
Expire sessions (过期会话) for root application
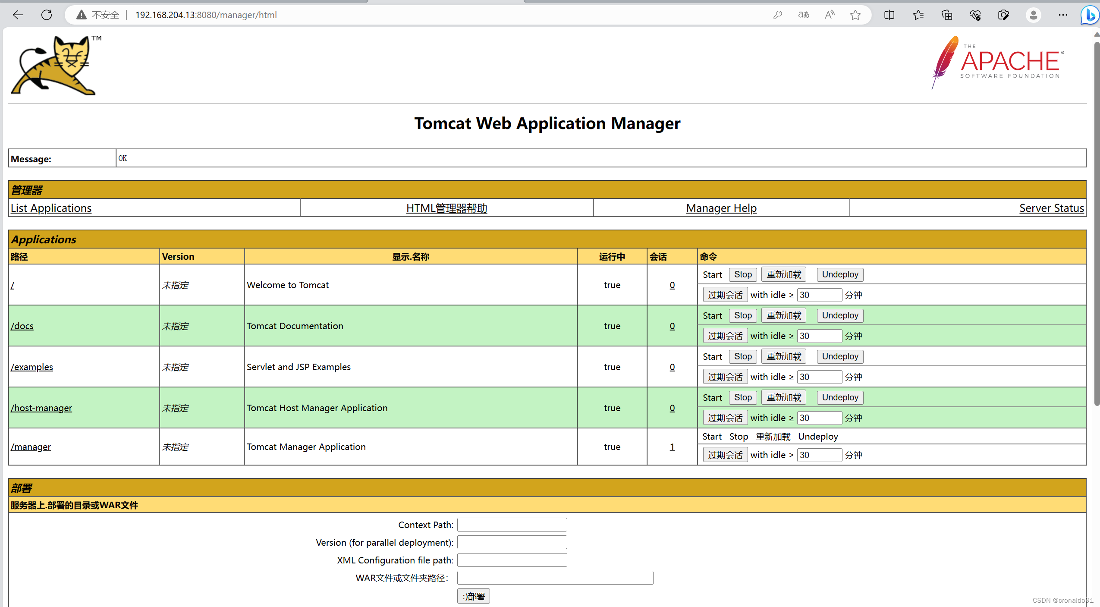[x=725, y=295]
